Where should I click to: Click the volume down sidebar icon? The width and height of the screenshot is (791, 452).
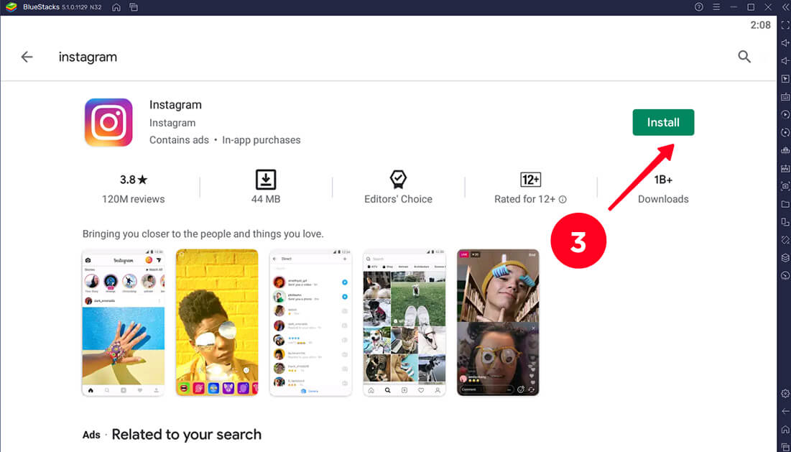pyautogui.click(x=785, y=61)
